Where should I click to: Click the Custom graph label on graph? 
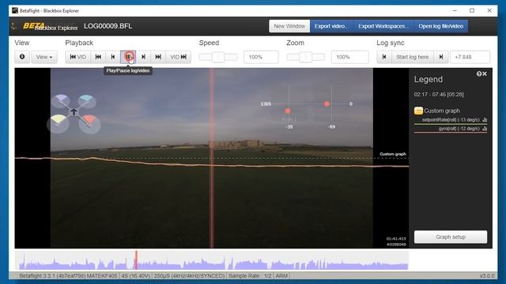click(x=393, y=154)
